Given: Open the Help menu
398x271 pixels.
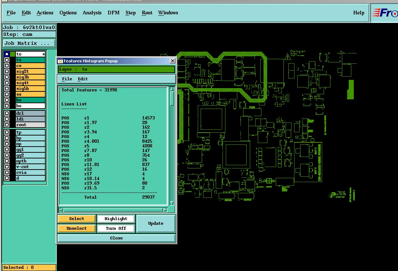Looking at the screenshot, I should click(x=358, y=13).
